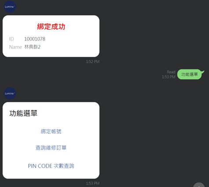Open the Lumina avatar above 功能選單 card
Viewport: 209px width, 187px height.
(10, 93)
